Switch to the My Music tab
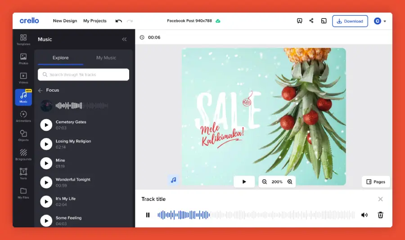The width and height of the screenshot is (405, 240). tap(106, 58)
